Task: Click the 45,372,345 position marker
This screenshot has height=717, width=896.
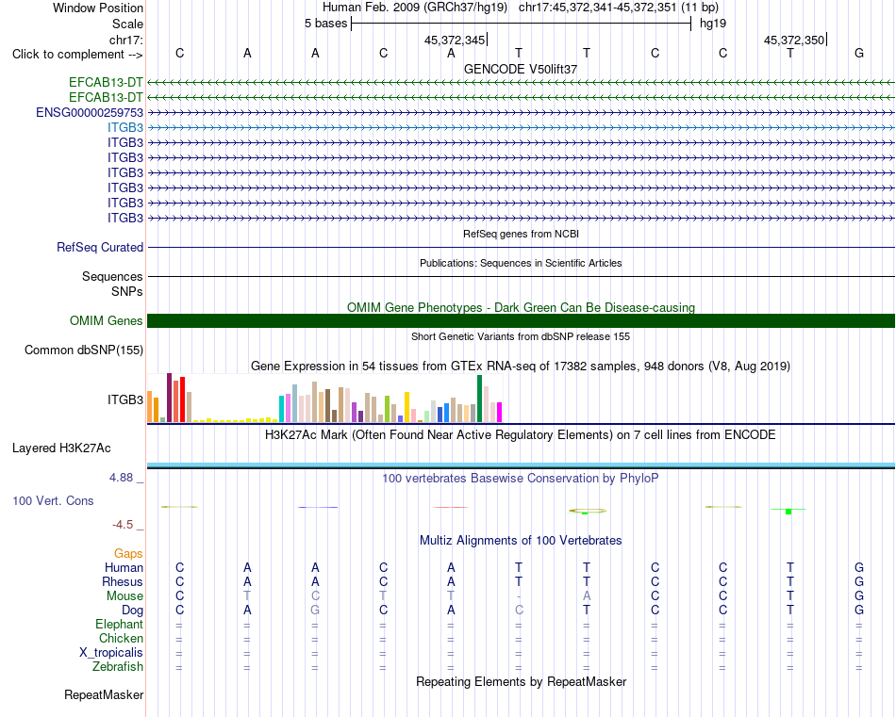Action: pos(456,40)
